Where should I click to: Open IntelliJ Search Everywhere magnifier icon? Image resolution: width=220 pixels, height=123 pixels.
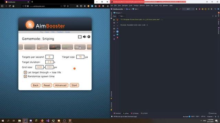215,9
